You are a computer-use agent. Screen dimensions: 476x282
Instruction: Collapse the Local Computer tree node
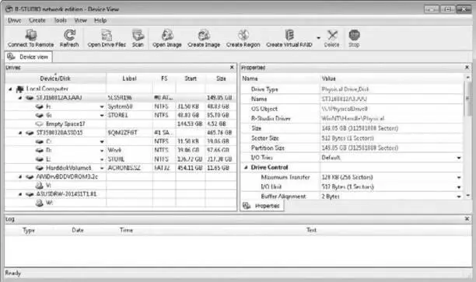click(x=10, y=89)
